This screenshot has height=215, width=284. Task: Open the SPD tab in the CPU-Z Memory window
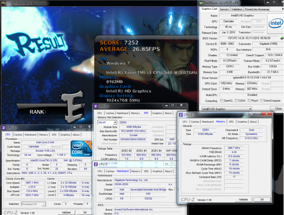click(x=231, y=122)
